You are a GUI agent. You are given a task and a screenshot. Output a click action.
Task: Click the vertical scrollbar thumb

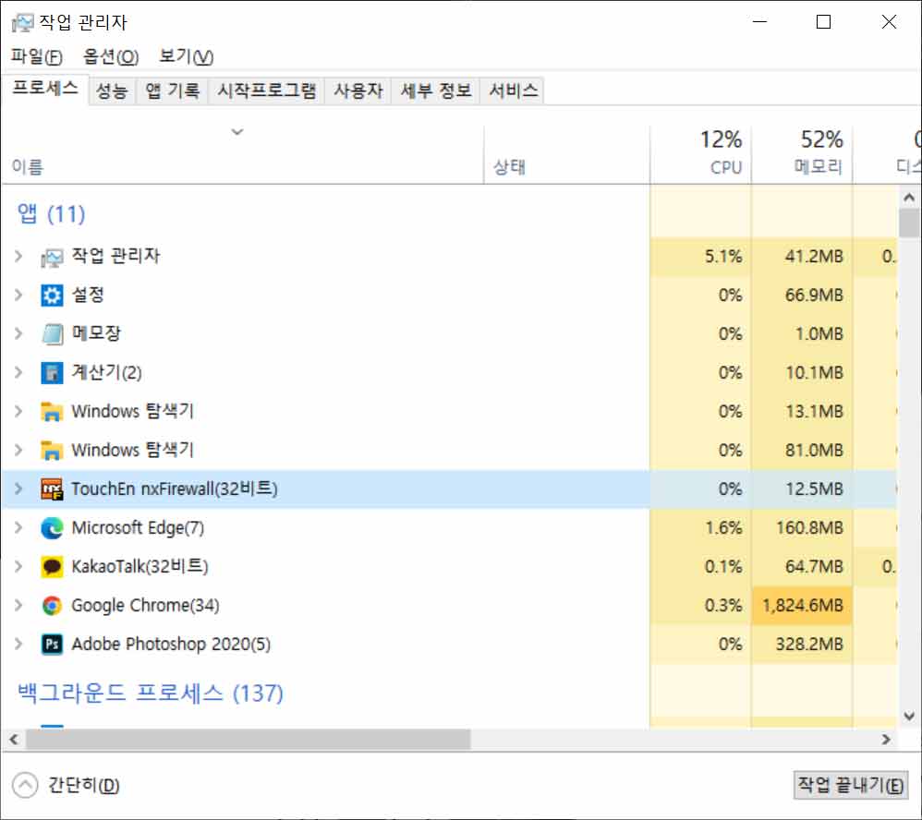[x=909, y=224]
